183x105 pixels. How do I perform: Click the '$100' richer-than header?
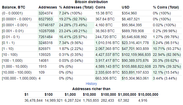point(48,94)
